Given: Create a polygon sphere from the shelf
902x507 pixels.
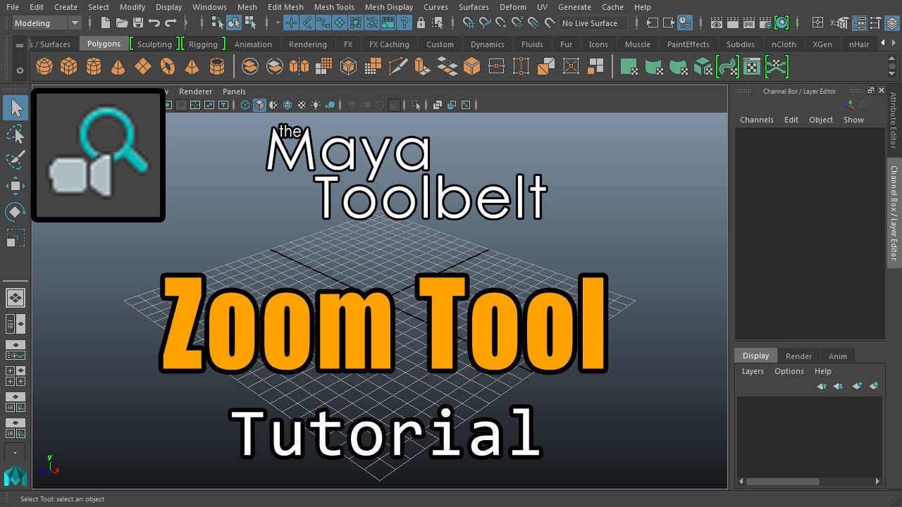Looking at the screenshot, I should click(44, 67).
